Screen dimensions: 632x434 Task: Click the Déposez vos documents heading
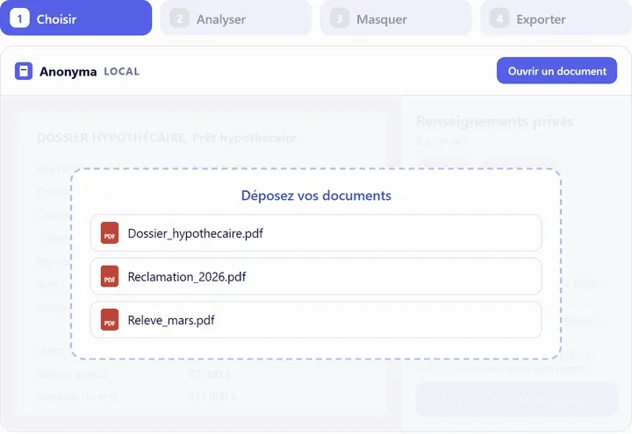click(316, 196)
